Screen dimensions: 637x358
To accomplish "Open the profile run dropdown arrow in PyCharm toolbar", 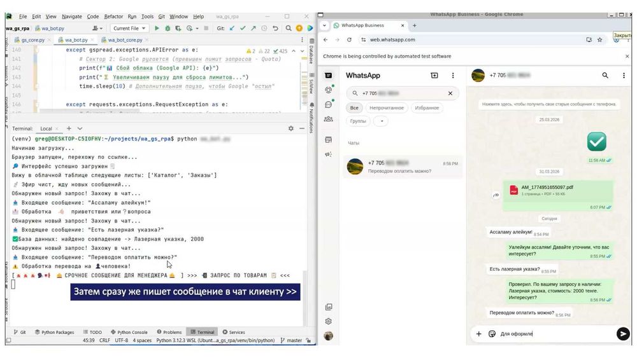I will (197, 29).
